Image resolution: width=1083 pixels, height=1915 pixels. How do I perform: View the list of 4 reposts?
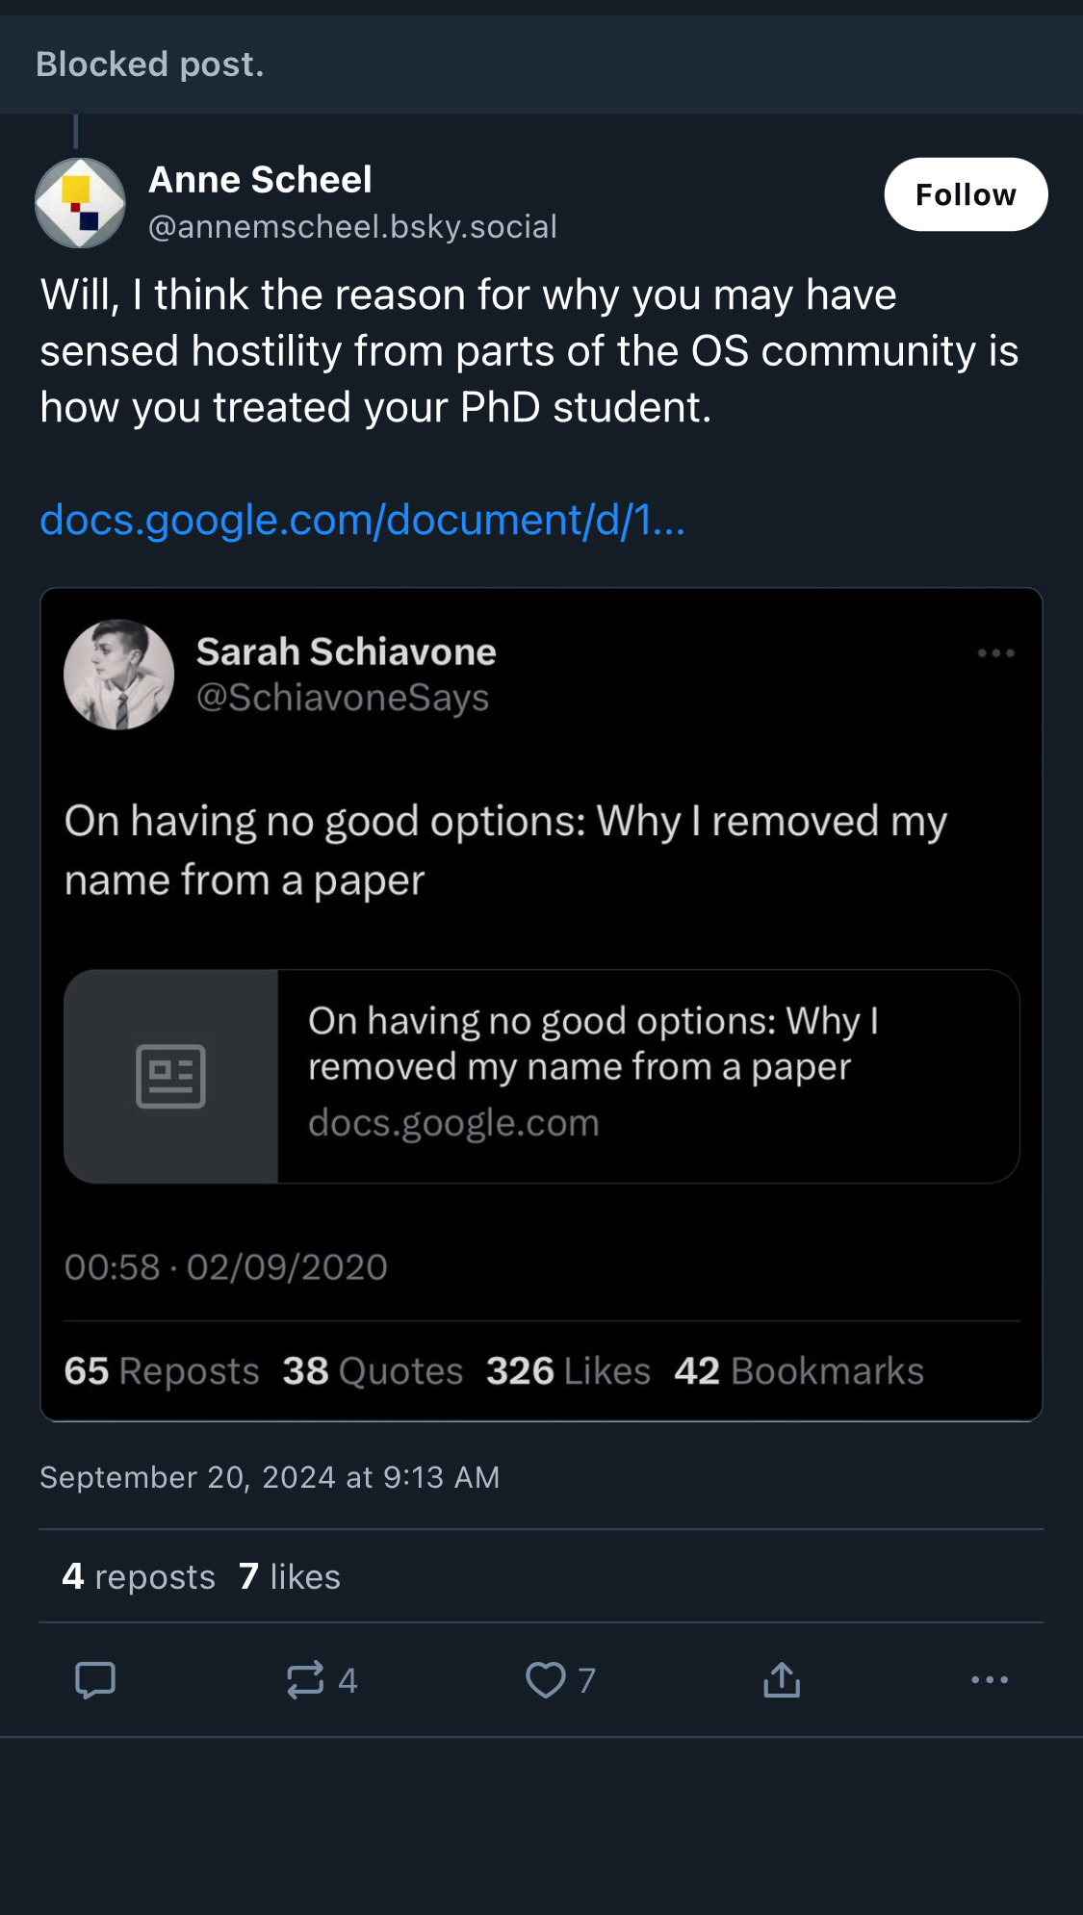click(x=139, y=1577)
